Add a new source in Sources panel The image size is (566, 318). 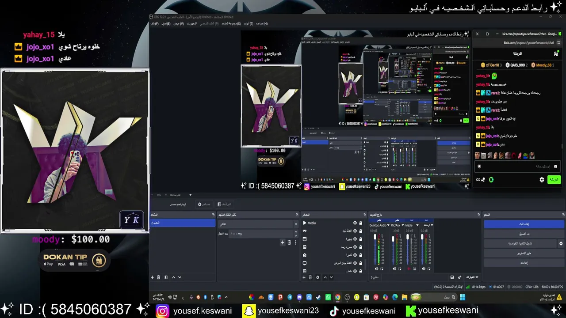click(x=304, y=277)
